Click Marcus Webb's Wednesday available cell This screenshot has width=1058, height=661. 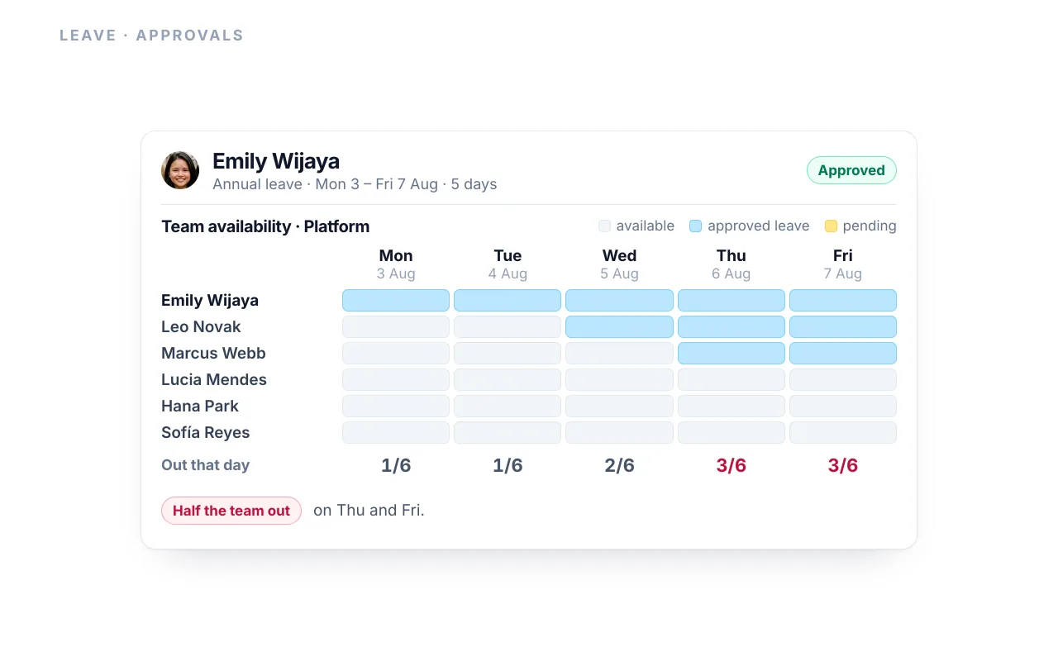[x=619, y=353]
